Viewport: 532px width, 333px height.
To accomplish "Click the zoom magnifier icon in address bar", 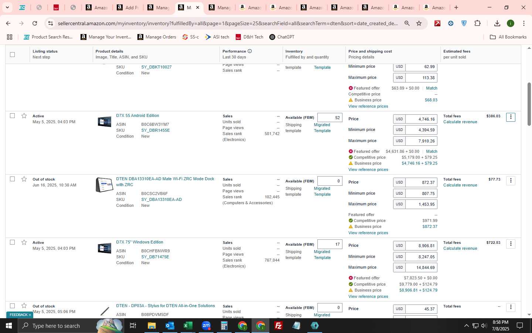I will tap(407, 23).
